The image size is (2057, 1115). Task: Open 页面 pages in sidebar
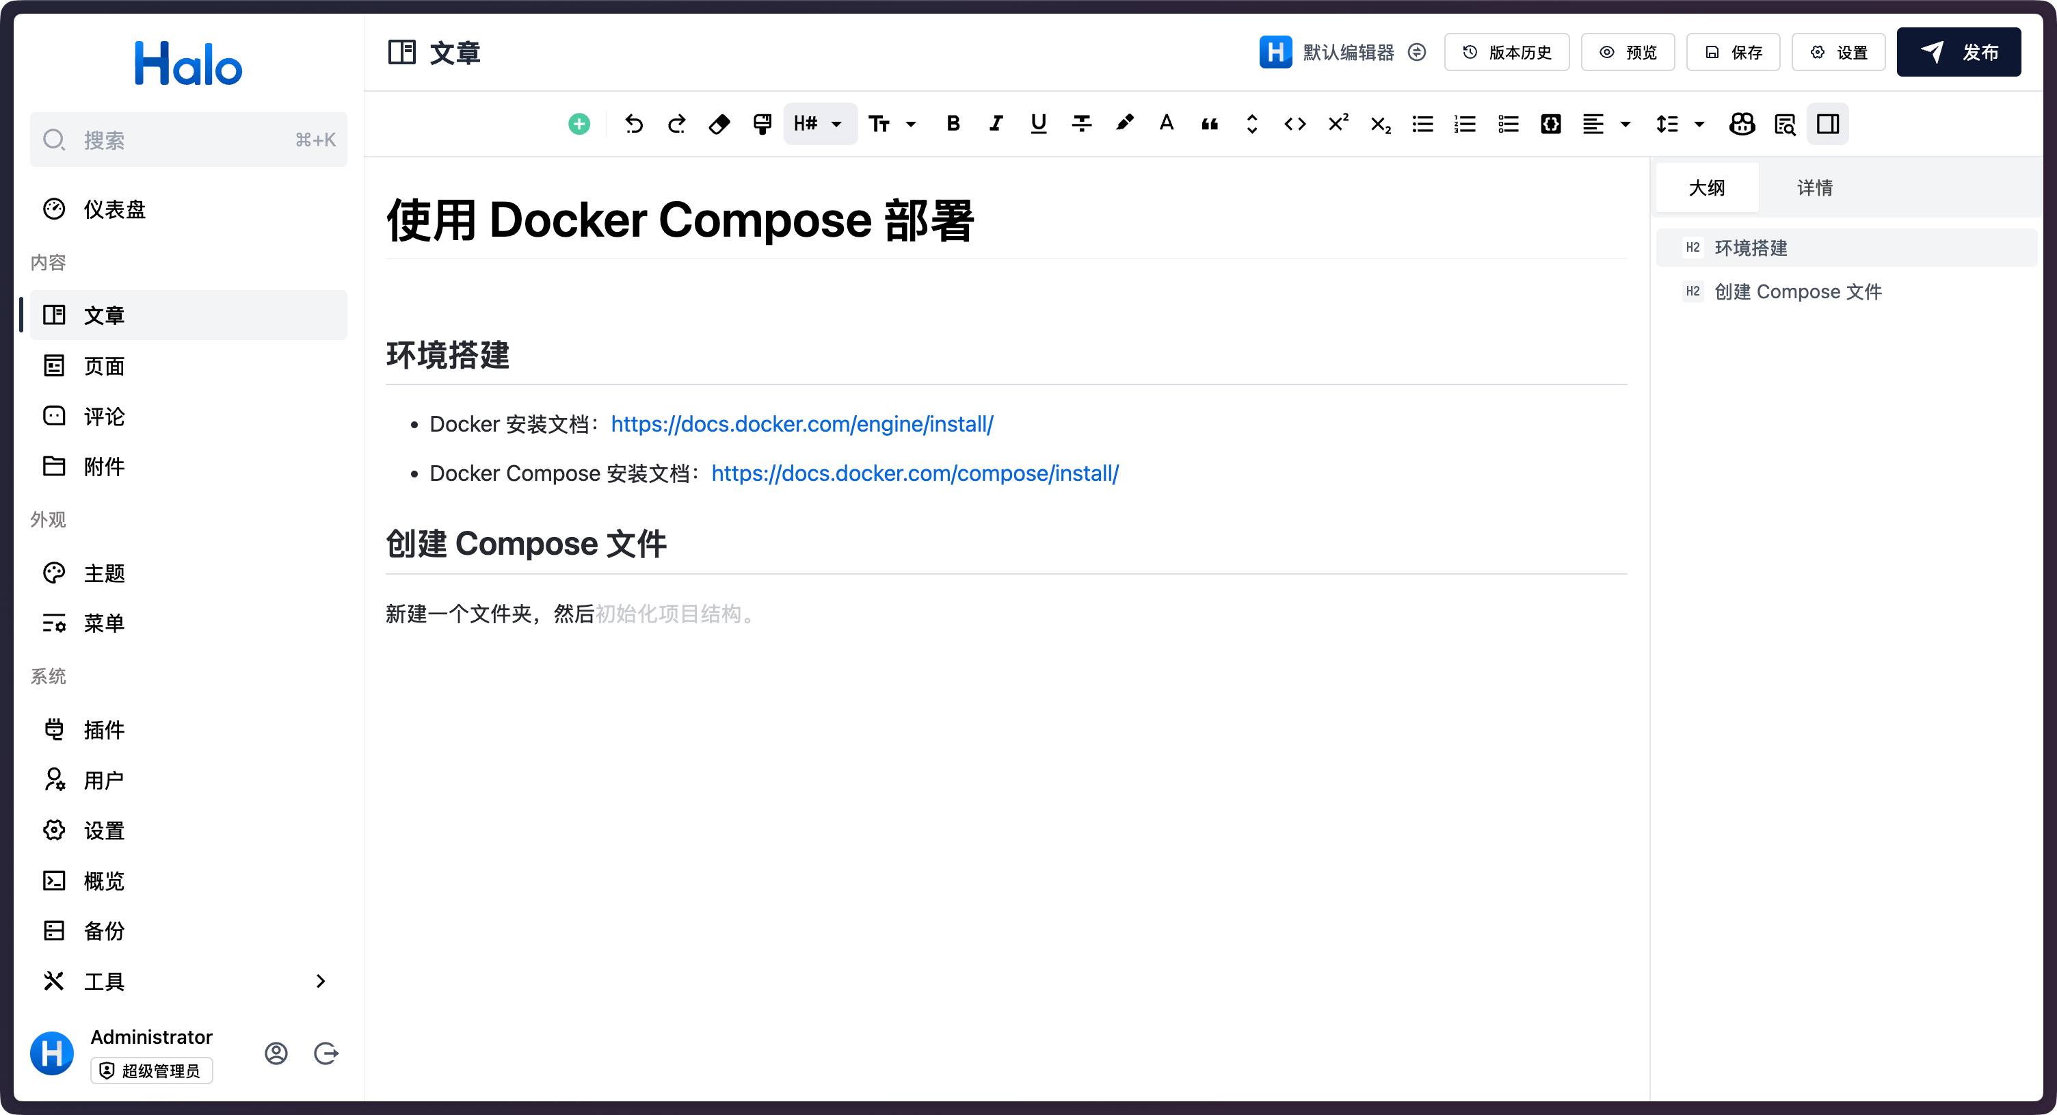(x=189, y=366)
